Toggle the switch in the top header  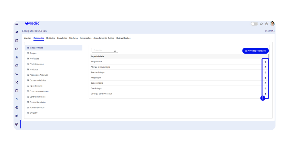[x=254, y=24]
